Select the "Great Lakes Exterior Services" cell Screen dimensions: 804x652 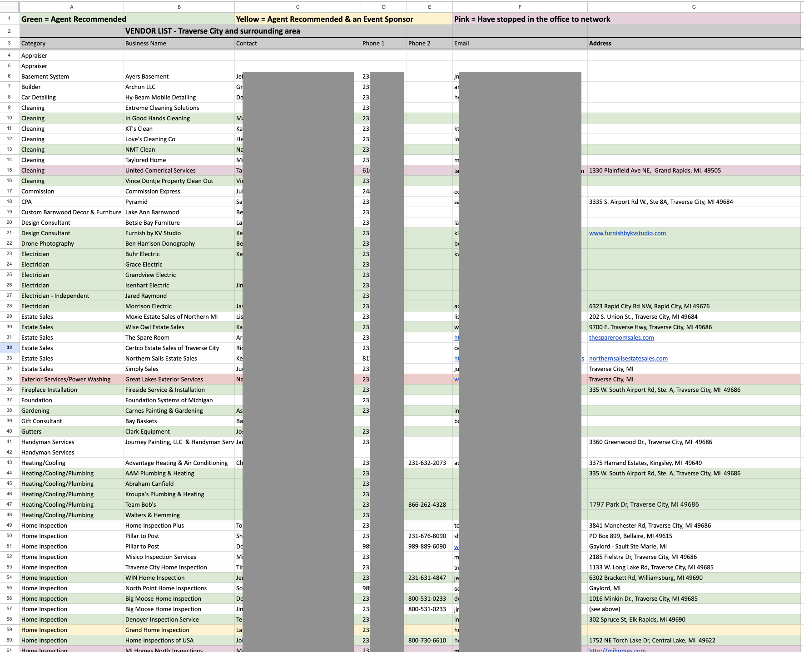[179, 379]
